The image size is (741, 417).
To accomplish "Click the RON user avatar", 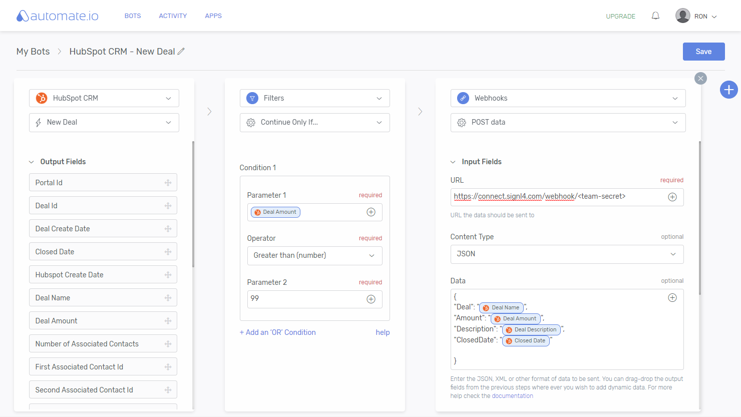I will point(683,16).
